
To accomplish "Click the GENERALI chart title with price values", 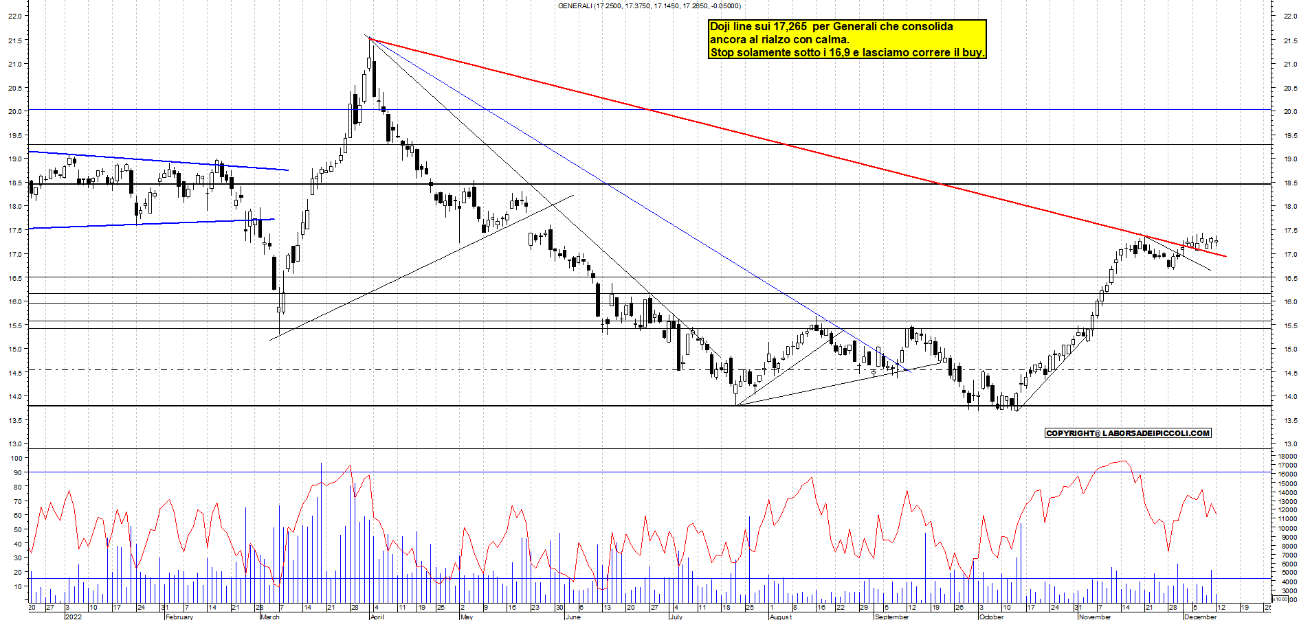I will click(649, 6).
